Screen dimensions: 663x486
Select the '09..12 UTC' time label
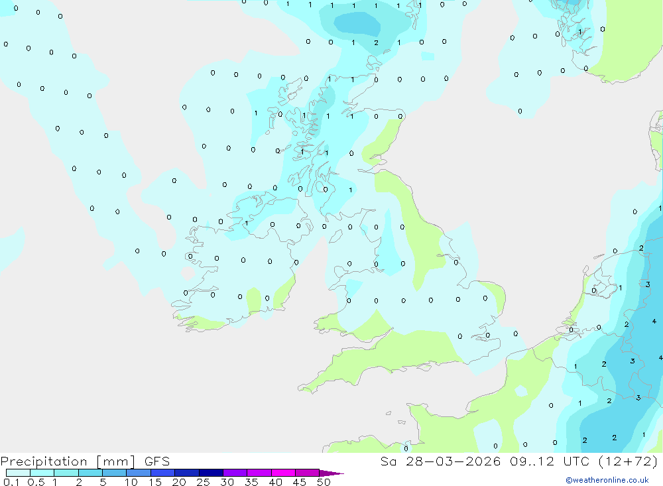coord(549,461)
